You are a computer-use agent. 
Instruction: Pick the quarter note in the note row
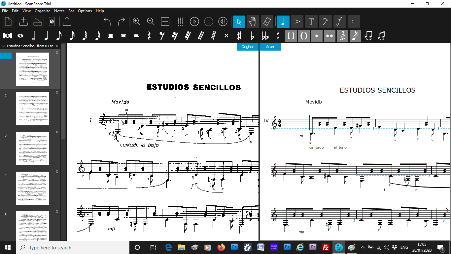[x=46, y=36]
